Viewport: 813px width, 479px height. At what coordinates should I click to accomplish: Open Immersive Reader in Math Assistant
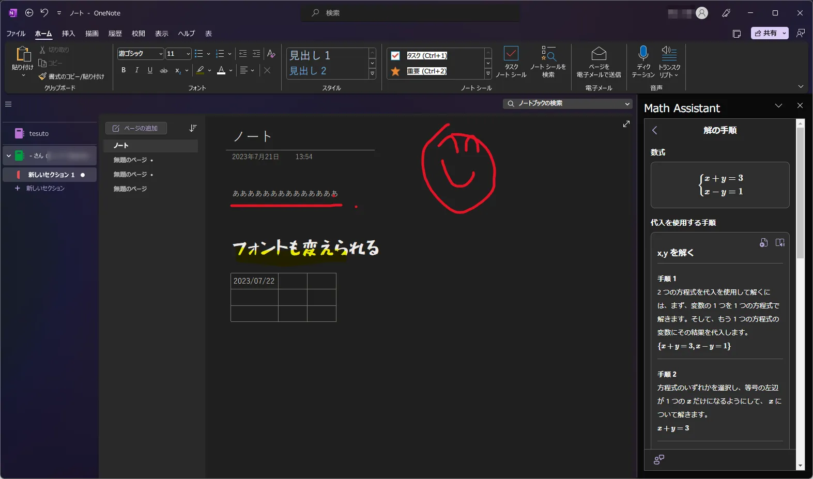[x=780, y=243]
